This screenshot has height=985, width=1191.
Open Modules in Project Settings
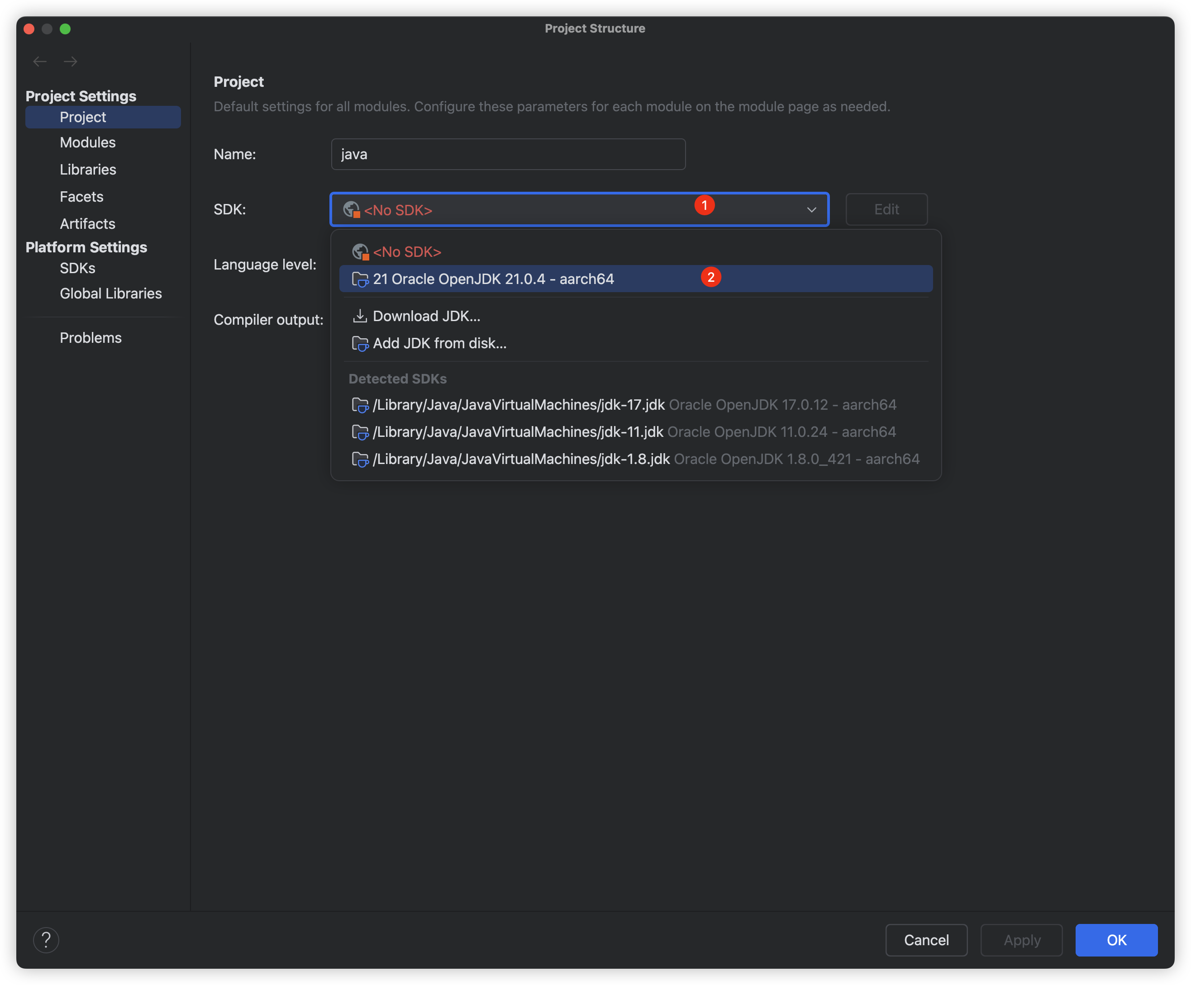(x=87, y=142)
